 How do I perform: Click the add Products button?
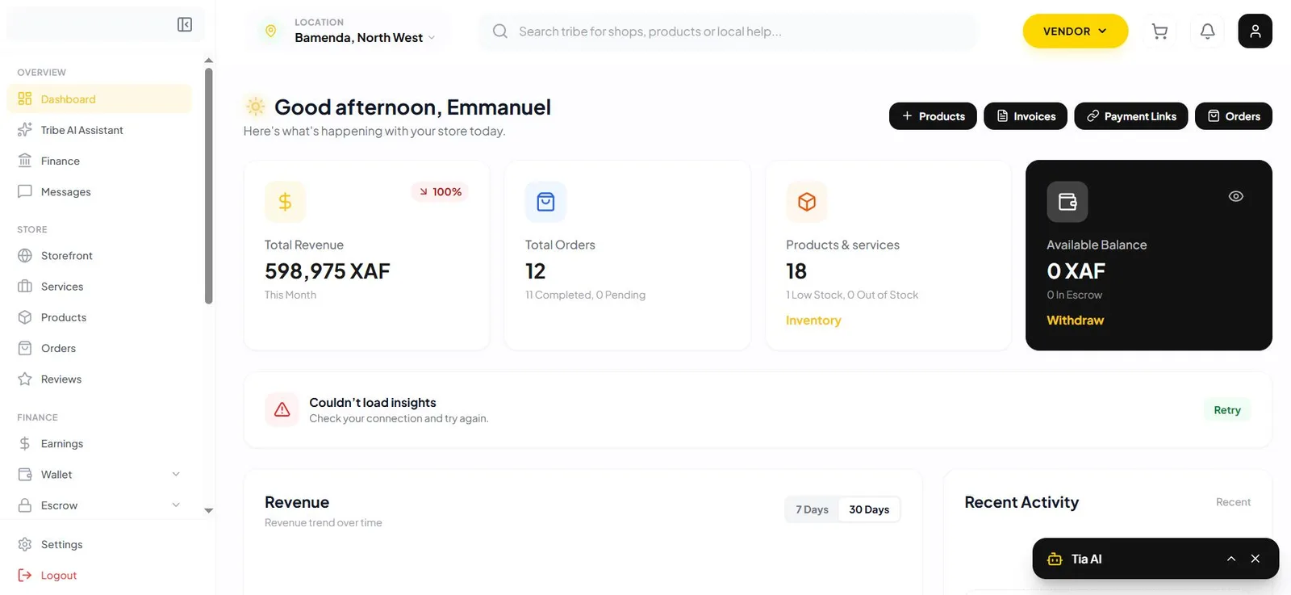933,116
